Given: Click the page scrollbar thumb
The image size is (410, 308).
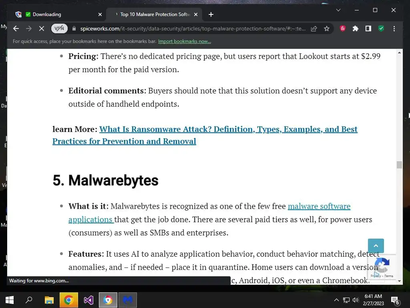Looking at the screenshot, I should tap(399, 165).
